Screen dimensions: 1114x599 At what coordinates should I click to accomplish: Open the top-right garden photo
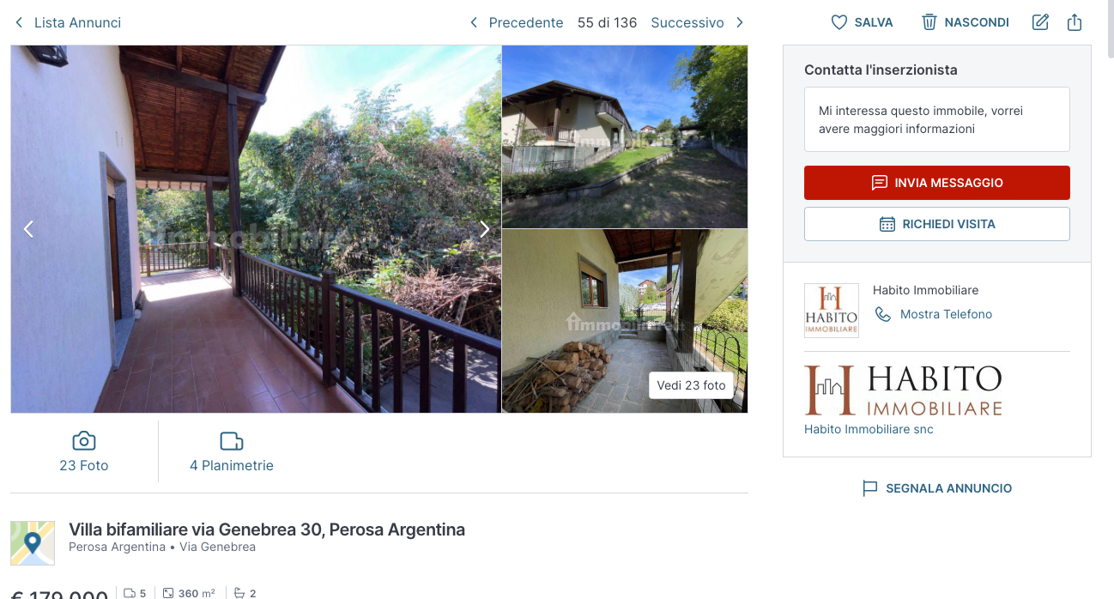(x=625, y=136)
